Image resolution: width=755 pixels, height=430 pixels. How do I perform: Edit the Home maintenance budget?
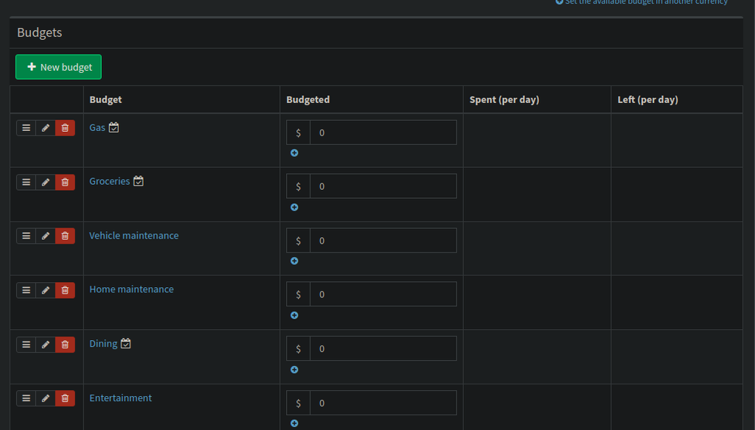46,290
